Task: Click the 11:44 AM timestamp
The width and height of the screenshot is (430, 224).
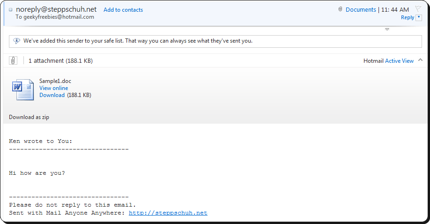Action: tap(395, 10)
